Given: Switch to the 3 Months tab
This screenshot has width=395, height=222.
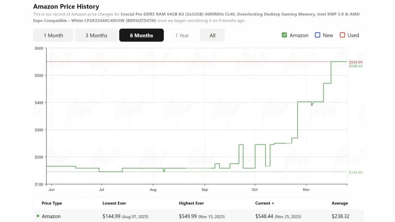Looking at the screenshot, I should pos(96,35).
